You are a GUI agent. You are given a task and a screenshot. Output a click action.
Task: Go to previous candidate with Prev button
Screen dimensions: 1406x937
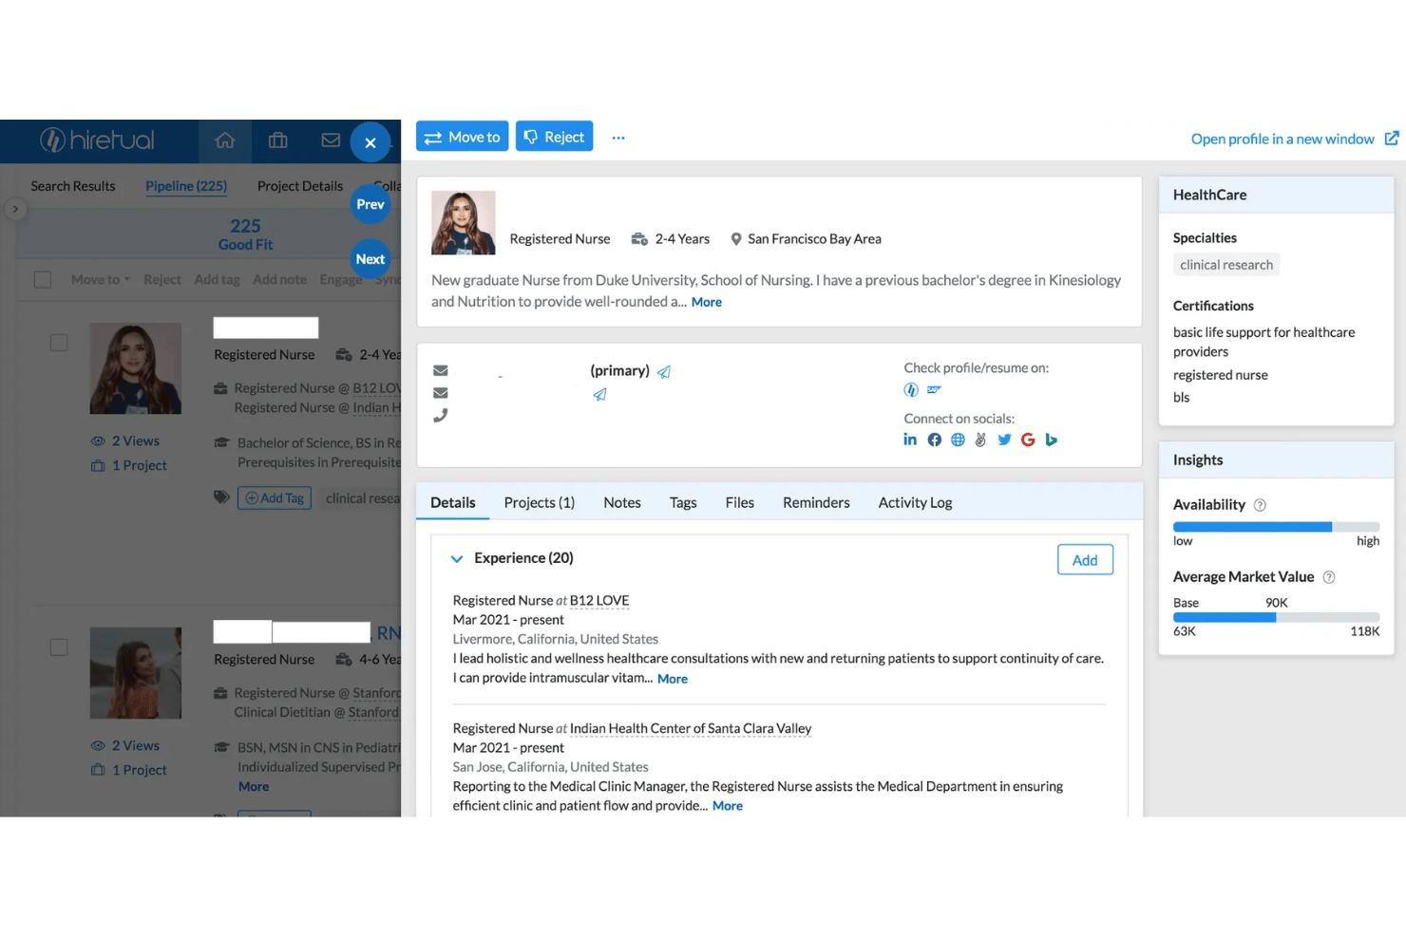tap(370, 204)
